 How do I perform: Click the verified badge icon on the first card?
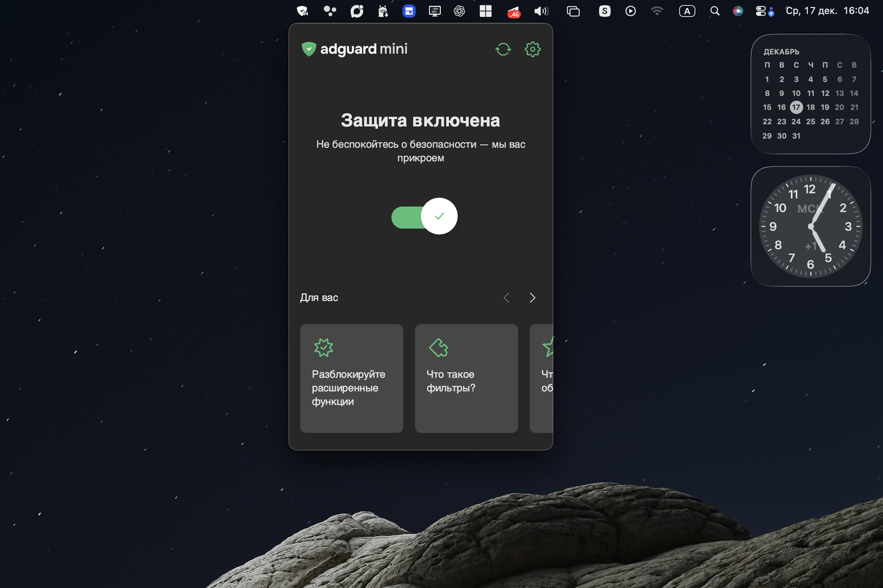coord(324,348)
